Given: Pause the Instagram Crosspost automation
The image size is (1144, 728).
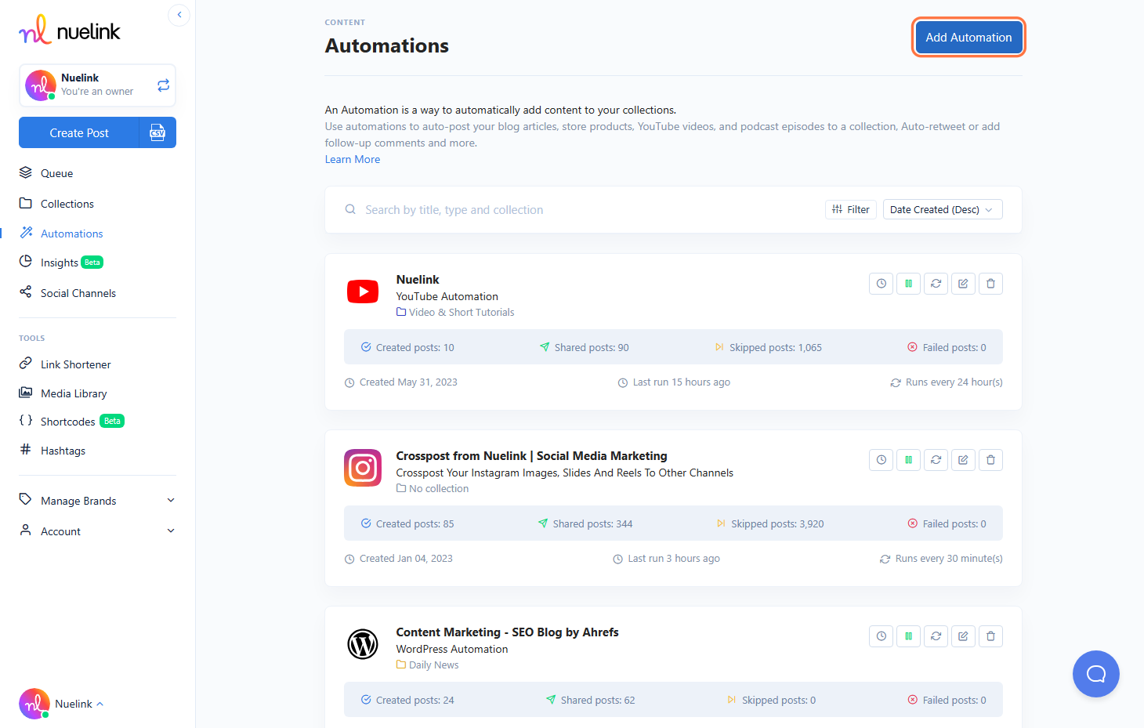Looking at the screenshot, I should [909, 460].
